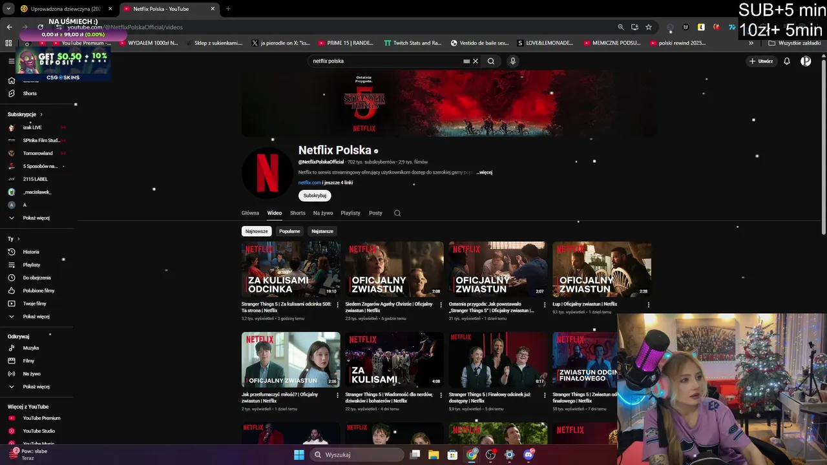Viewport: 827px width, 465px height.
Task: Clear the search box with X icon
Action: coord(476,61)
